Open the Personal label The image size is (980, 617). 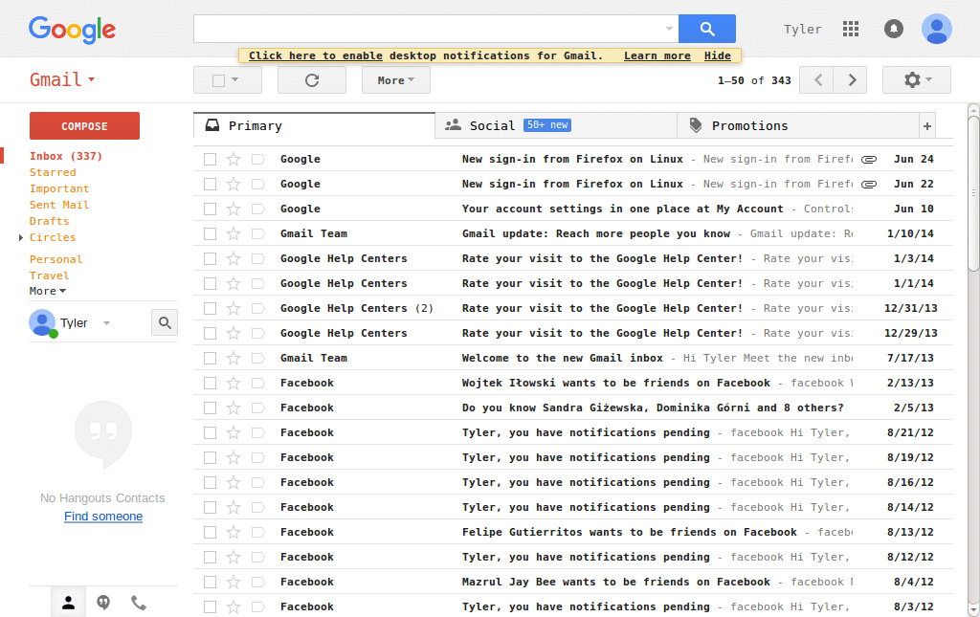(x=56, y=259)
